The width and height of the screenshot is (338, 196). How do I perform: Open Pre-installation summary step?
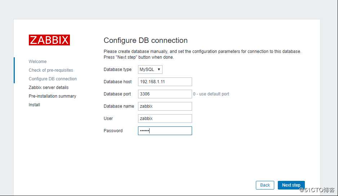tap(52, 96)
